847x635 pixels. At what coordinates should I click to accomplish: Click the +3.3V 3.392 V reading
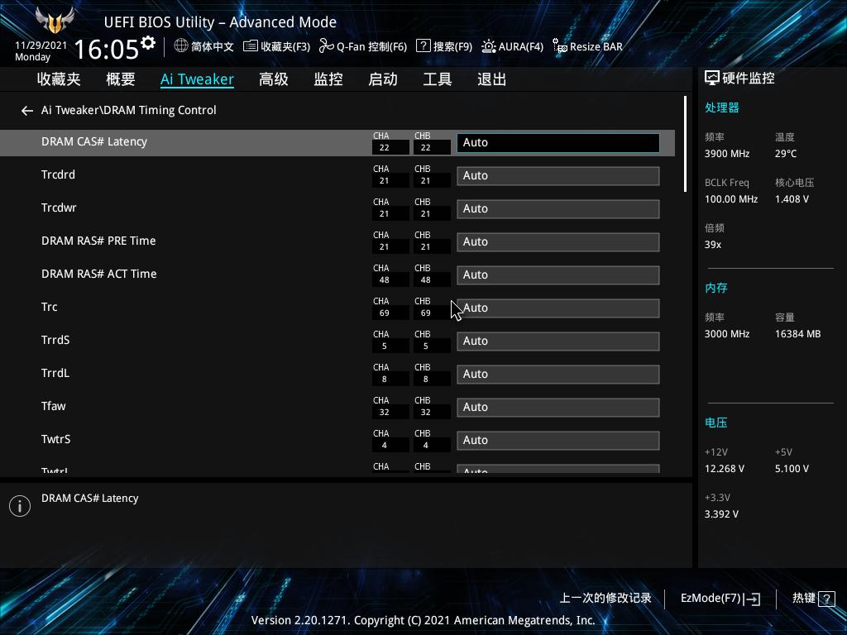tap(721, 514)
